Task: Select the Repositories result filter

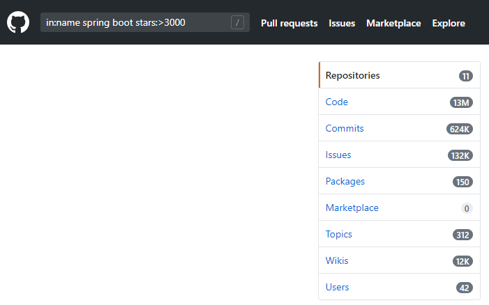Action: click(x=399, y=75)
